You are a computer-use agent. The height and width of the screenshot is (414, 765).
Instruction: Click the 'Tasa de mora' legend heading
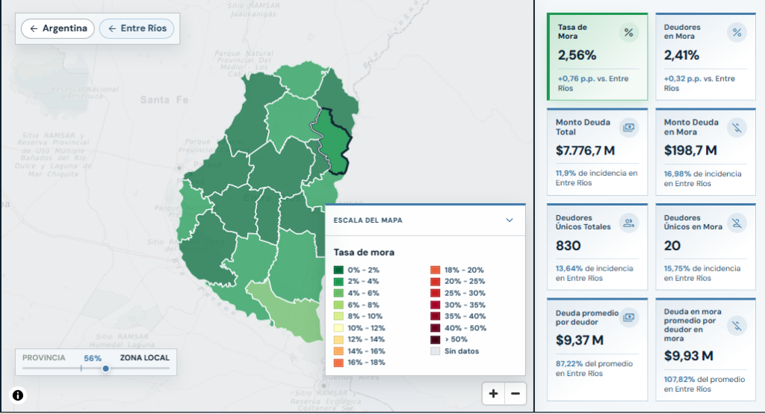pyautogui.click(x=364, y=253)
